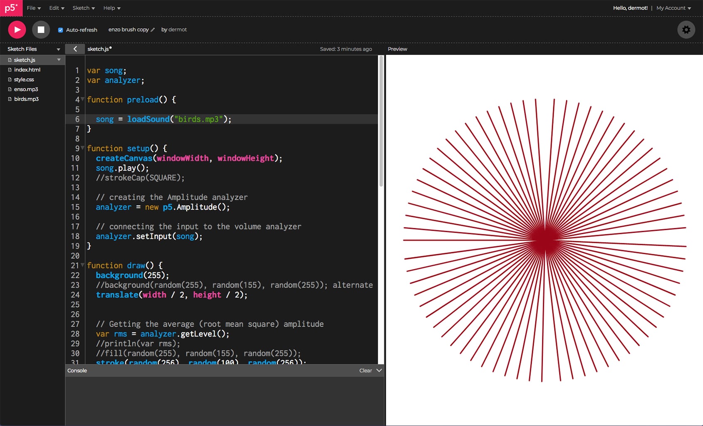
Task: Open the enso.mp3 file
Action: (26, 89)
